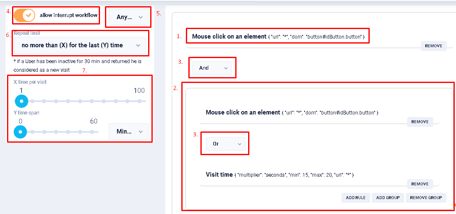Click the X time per visit slider handle
Image resolution: width=456 pixels, height=214 pixels.
21,101
